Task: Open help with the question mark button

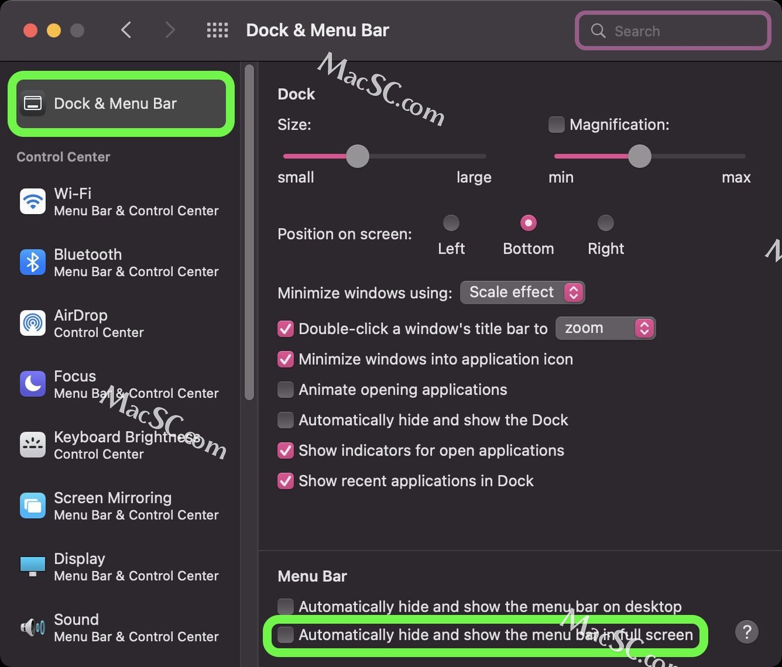Action: coord(746,632)
